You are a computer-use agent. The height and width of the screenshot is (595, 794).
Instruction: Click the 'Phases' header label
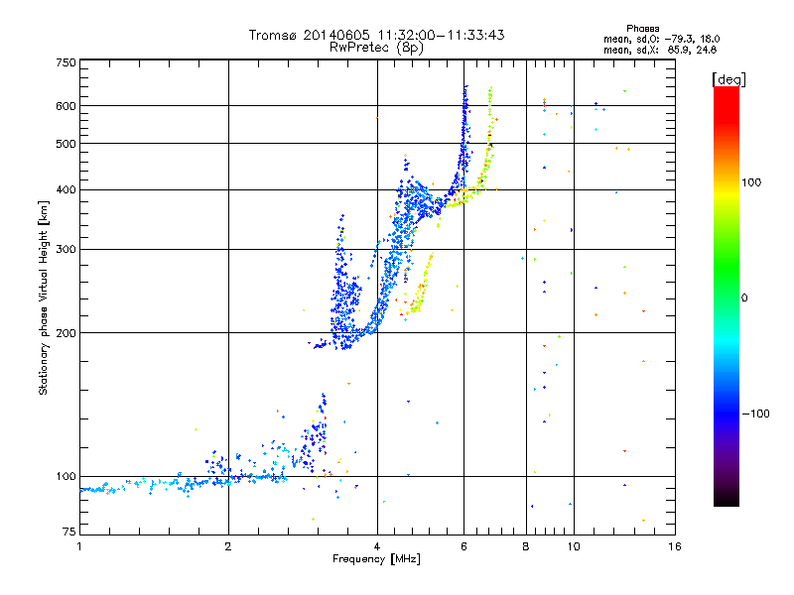pyautogui.click(x=642, y=29)
